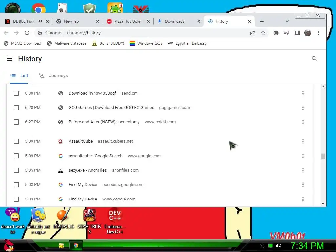Open the Chrome profile avatar

(x=308, y=33)
